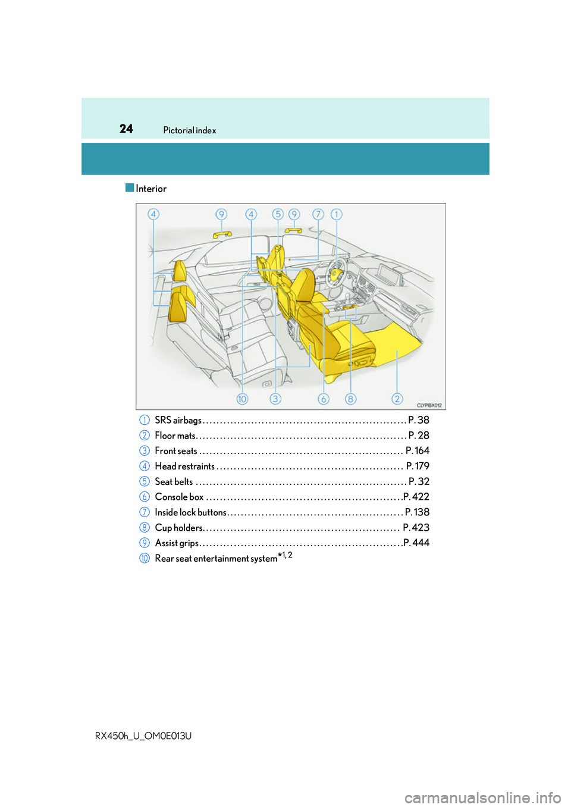Click page reference P. 38
Image resolution: width=571 pixels, height=808 pixels.
(419, 420)
